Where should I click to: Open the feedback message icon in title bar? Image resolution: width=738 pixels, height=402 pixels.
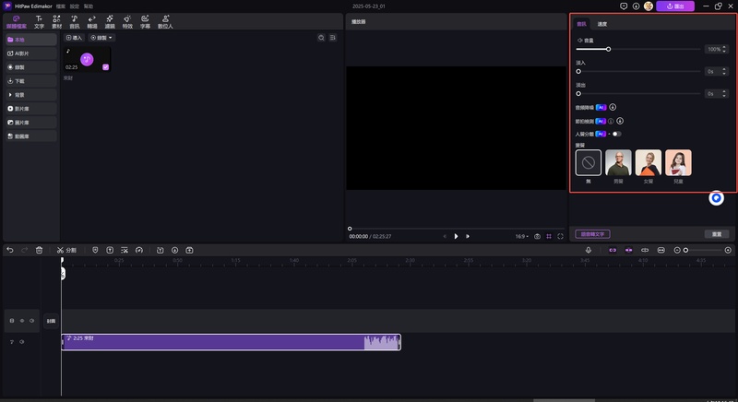pyautogui.click(x=624, y=6)
